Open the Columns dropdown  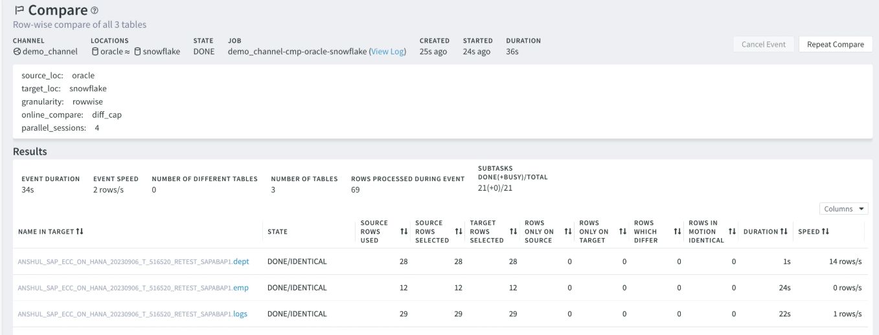click(x=844, y=209)
